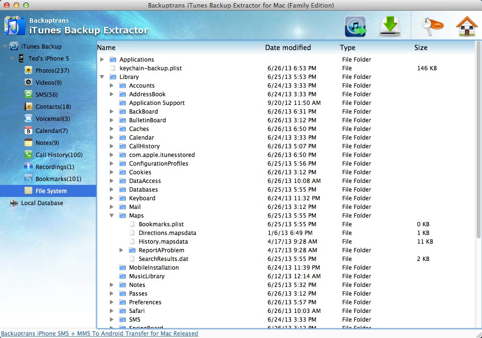Viewport: 482px width, 338px height.
Task: Select the BackBoard folder row
Action: [x=286, y=111]
